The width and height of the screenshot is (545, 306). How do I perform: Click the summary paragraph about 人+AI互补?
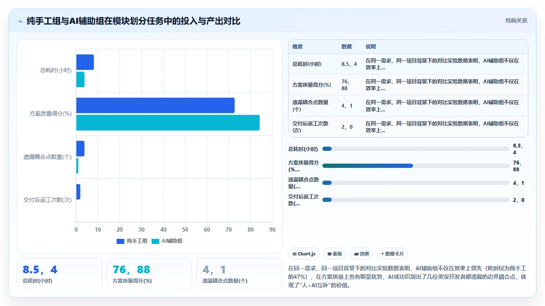click(407, 277)
